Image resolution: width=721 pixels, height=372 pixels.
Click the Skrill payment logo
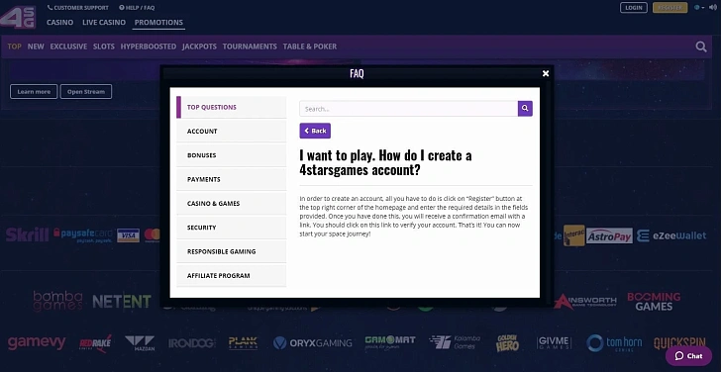point(27,234)
